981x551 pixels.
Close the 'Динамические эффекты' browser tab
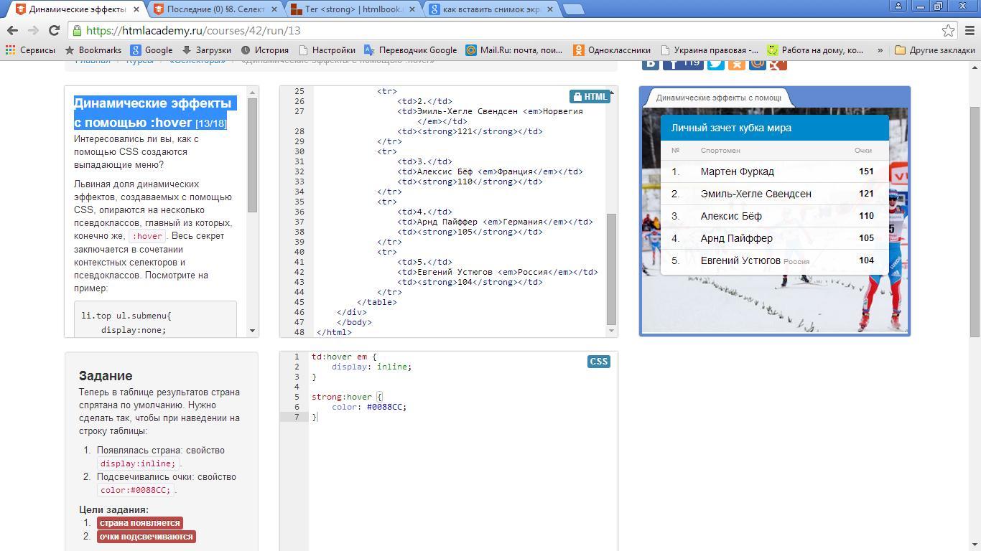(136, 9)
